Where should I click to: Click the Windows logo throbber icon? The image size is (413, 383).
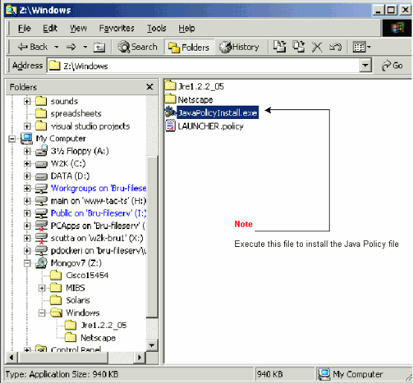tap(397, 28)
